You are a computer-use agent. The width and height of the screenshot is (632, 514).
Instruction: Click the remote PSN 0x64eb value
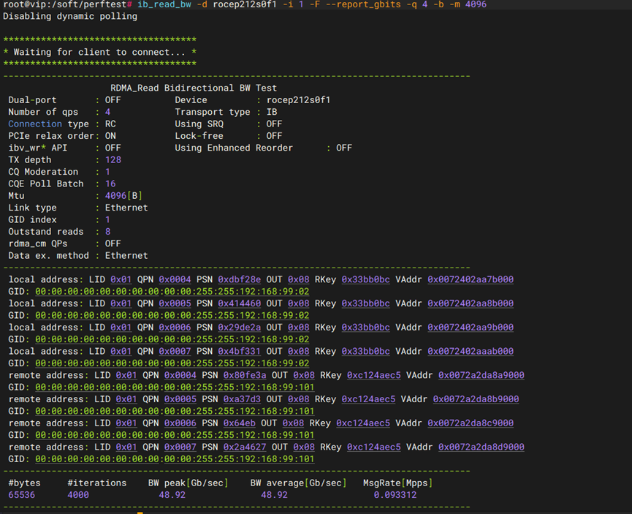click(x=239, y=423)
